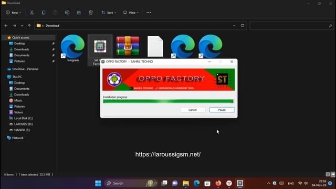Click the installation progress bar
This screenshot has height=189, width=336.
(x=168, y=101)
